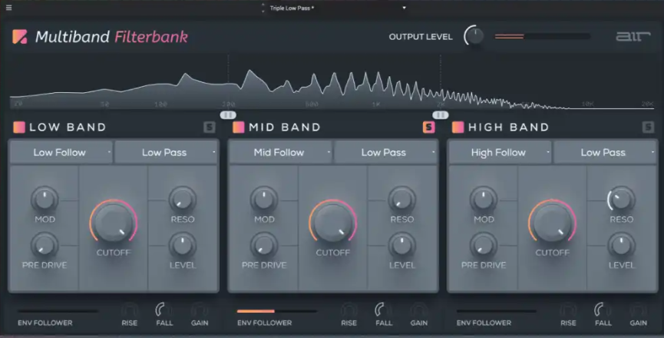Click the Mid Band ENV FOLLOWER meter
Screen dimensions: 664x338
pyautogui.click(x=277, y=311)
